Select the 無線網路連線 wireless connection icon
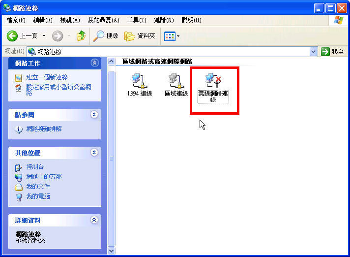This screenshot has width=350, height=257. (x=213, y=80)
